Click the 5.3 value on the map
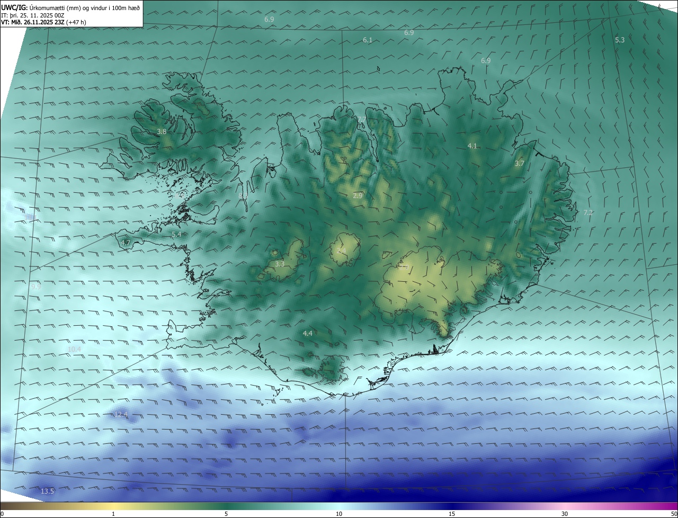This screenshot has height=518, width=678. (620, 40)
